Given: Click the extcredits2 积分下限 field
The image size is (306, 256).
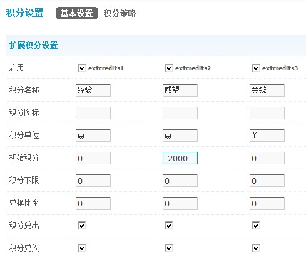Looking at the screenshot, I should tap(180, 181).
